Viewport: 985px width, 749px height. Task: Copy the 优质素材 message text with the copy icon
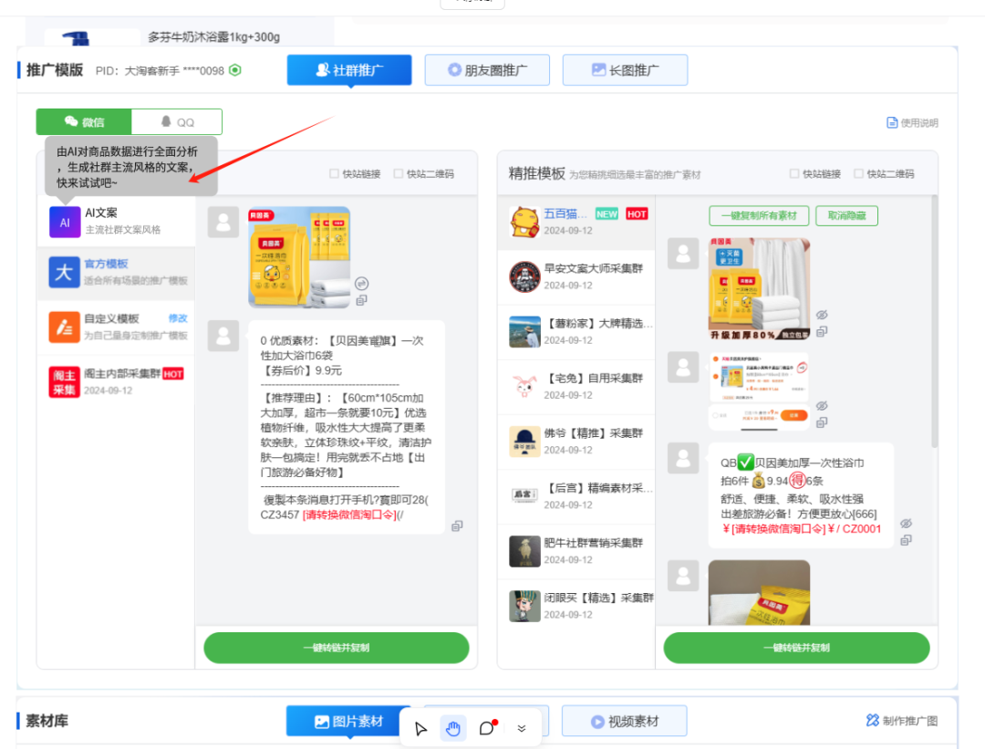click(x=457, y=525)
